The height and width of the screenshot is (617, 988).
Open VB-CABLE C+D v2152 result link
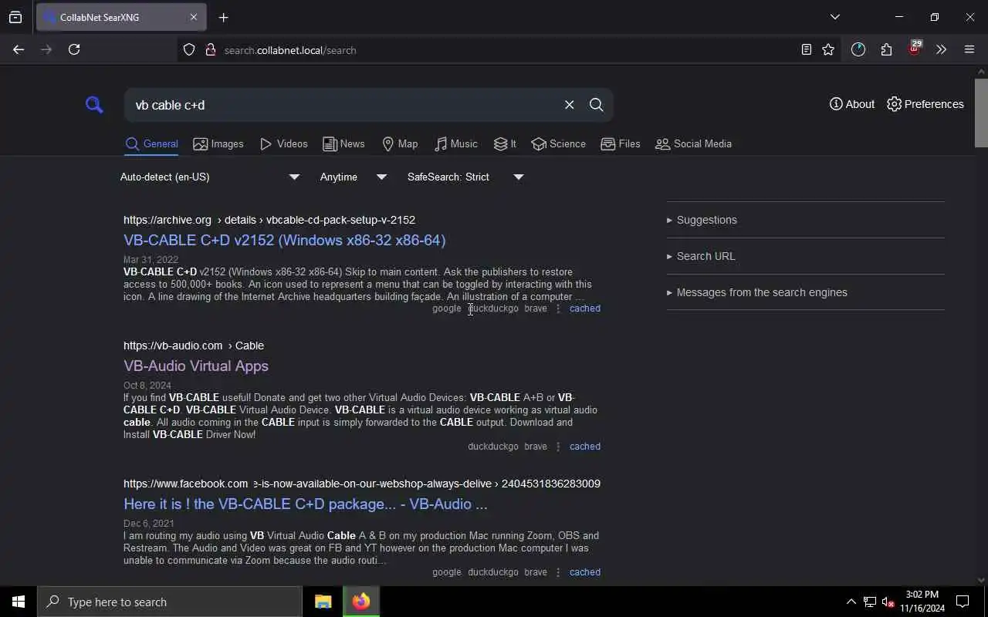click(x=284, y=241)
